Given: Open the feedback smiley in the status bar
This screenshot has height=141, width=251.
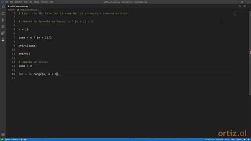Looking at the screenshot, I should 244,139.
